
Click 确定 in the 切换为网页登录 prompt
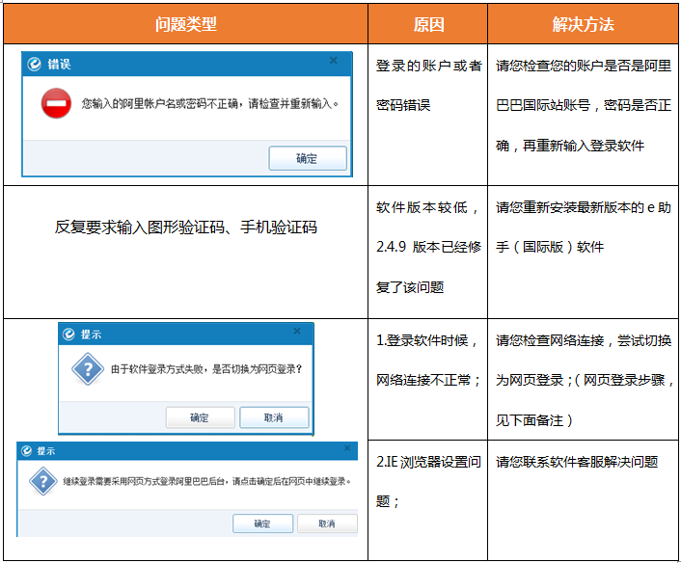click(201, 417)
